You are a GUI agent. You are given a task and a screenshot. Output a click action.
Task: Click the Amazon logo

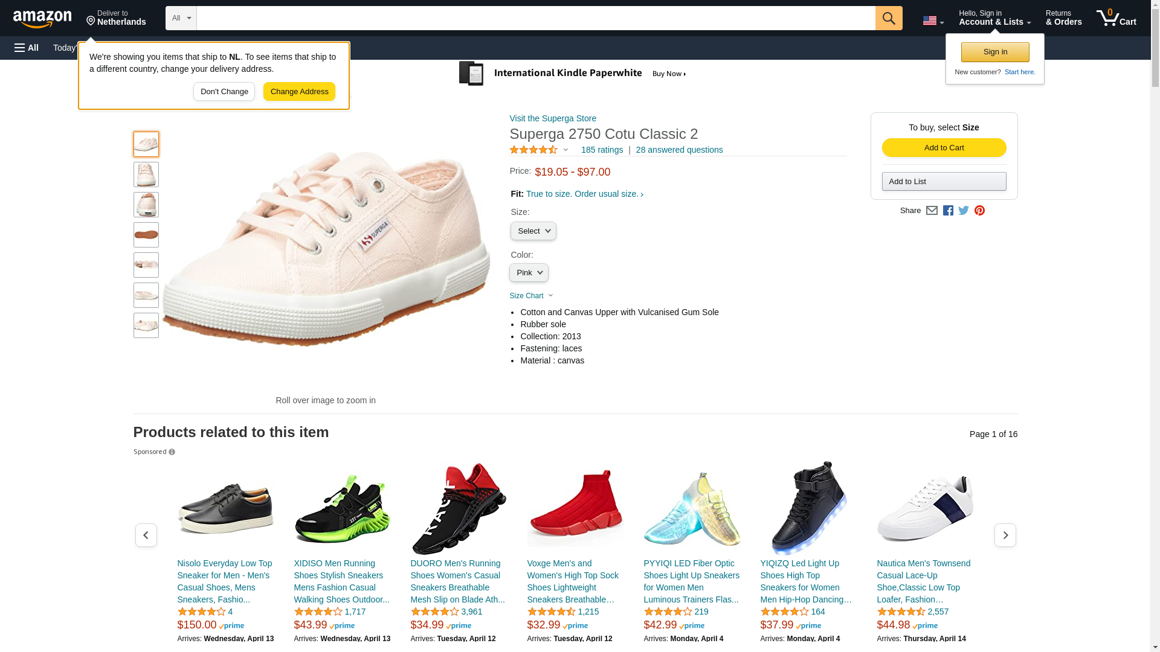point(42,19)
